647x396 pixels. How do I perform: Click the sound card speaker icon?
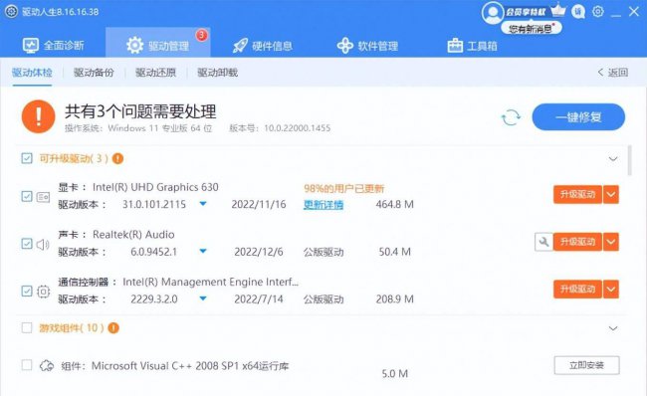43,244
